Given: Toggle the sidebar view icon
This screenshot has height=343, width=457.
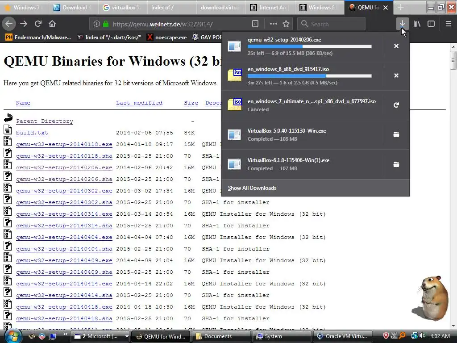Looking at the screenshot, I should click(431, 24).
